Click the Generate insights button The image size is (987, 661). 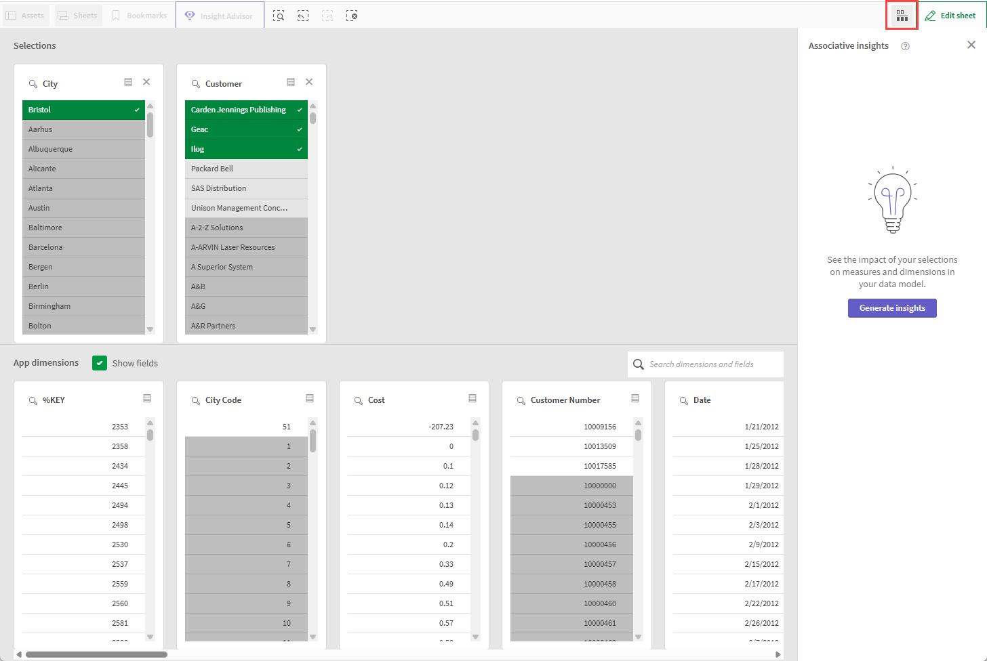[892, 308]
